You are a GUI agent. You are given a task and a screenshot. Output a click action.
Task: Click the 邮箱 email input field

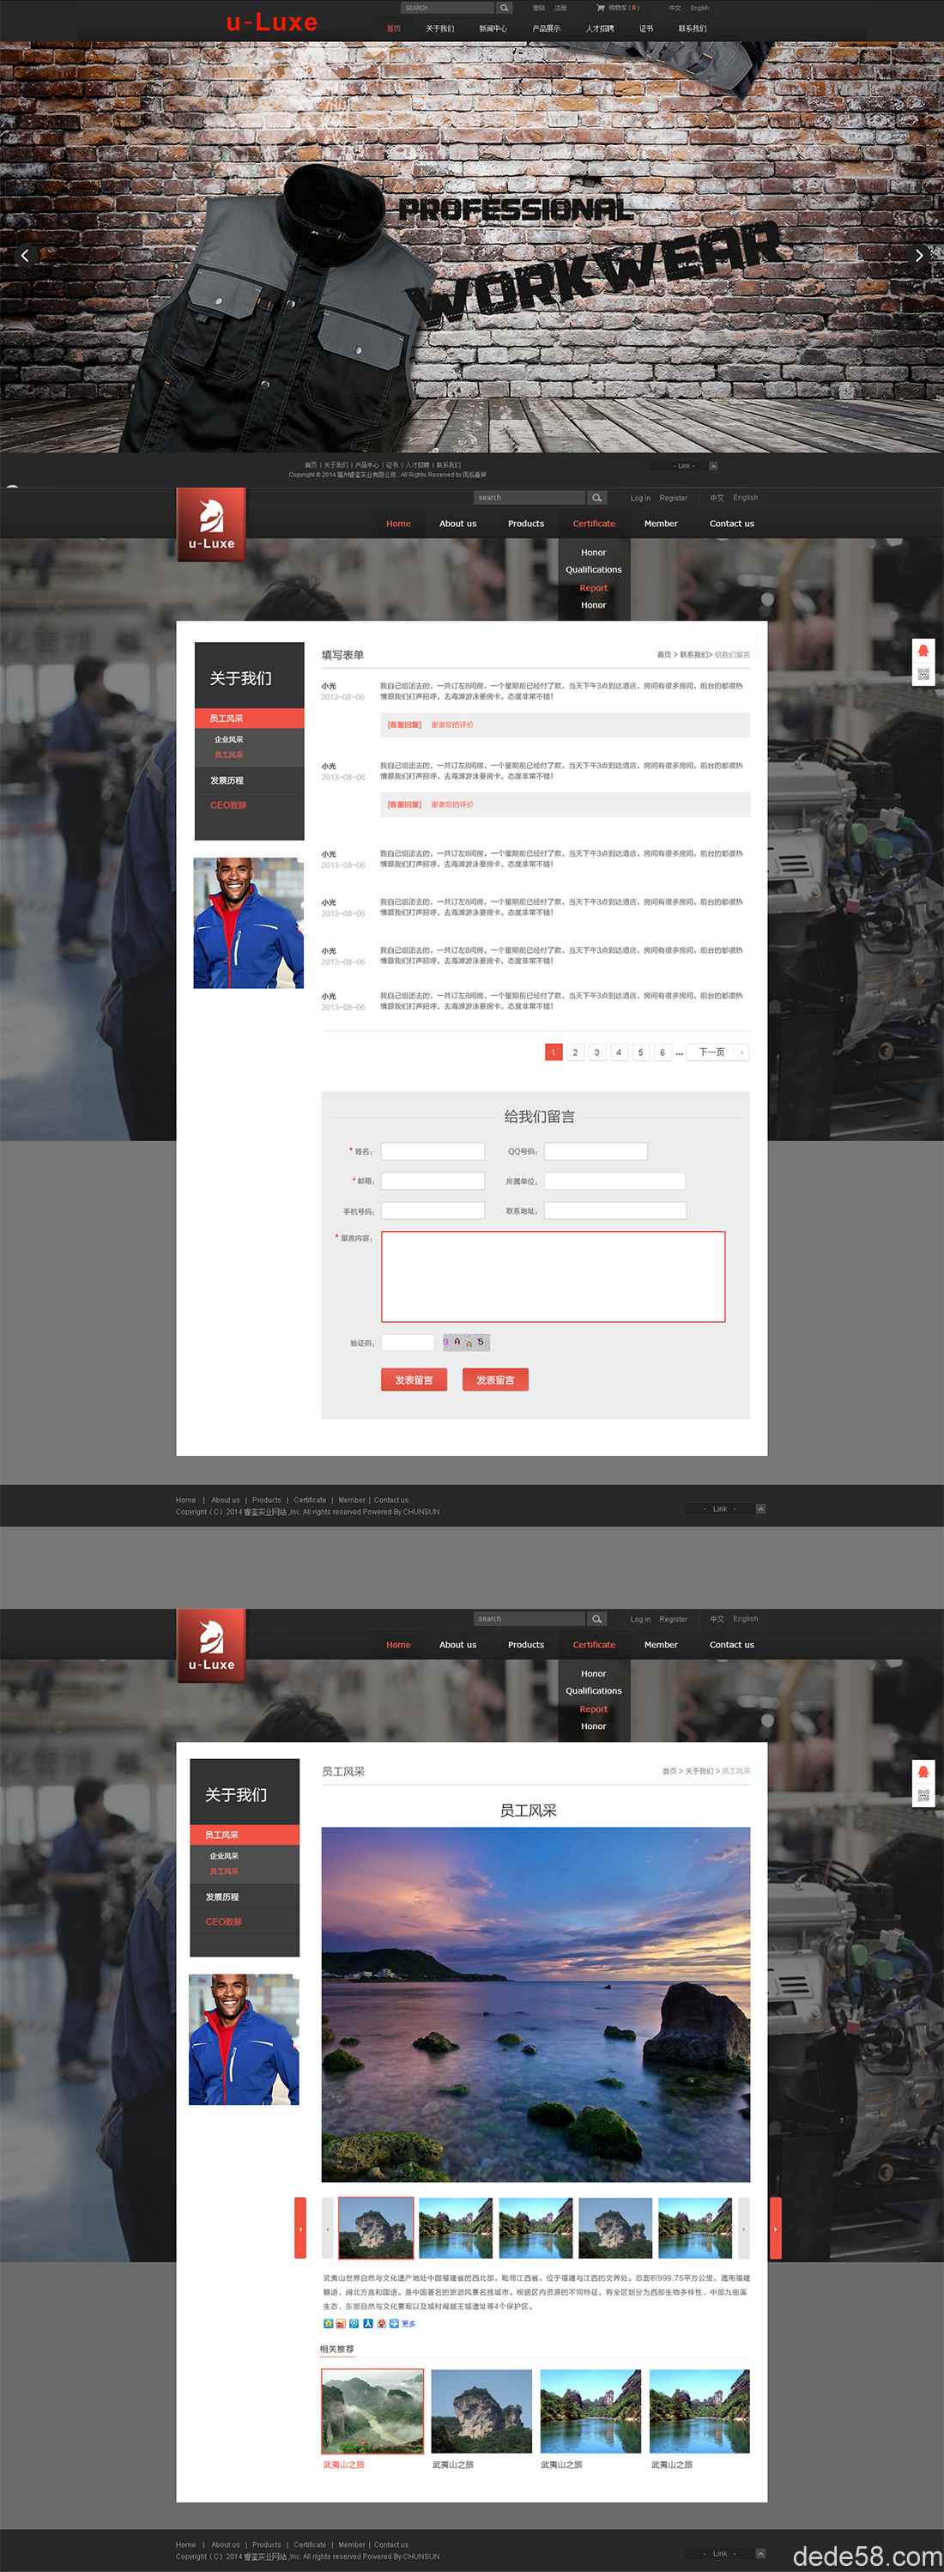433,1180
